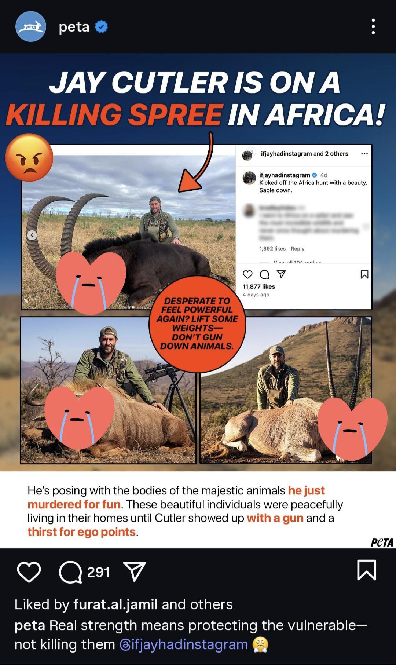Expand View all replies in embedded post

(297, 262)
